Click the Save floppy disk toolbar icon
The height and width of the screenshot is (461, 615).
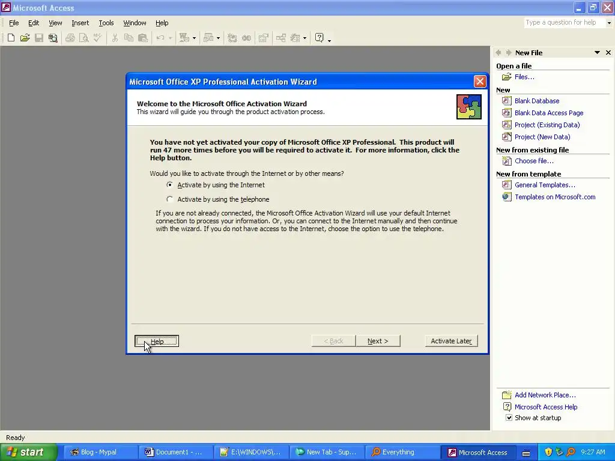(x=39, y=38)
